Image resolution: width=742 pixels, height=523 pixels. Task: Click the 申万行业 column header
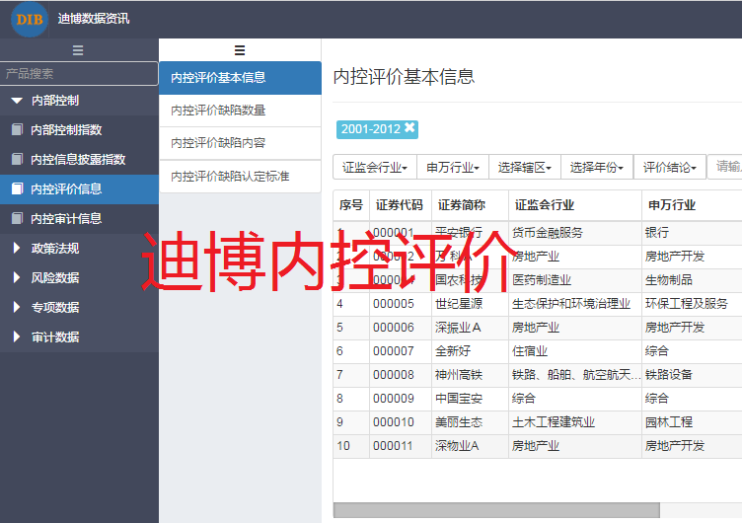692,205
